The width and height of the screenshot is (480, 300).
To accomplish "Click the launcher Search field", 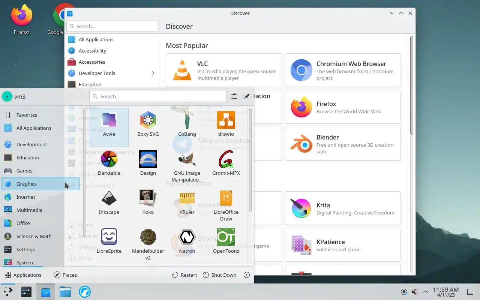I will pyautogui.click(x=158, y=96).
